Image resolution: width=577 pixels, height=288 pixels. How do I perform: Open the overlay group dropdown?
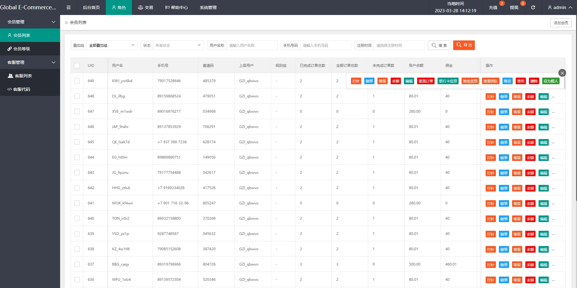click(x=111, y=46)
